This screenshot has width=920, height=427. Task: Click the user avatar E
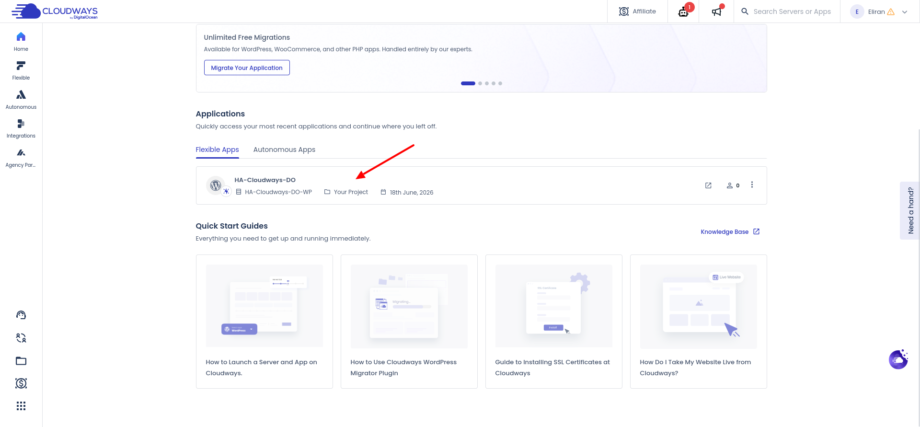click(857, 12)
